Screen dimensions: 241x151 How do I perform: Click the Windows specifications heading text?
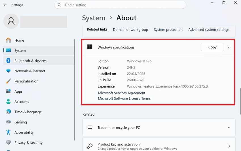tap(116, 47)
